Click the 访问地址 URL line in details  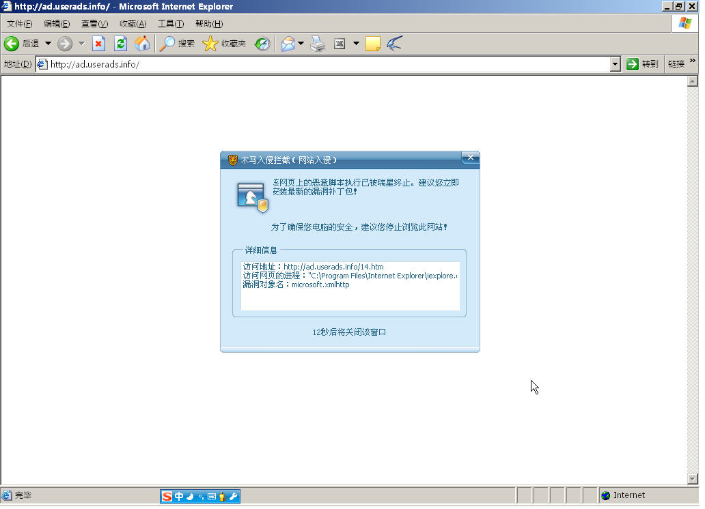coord(313,267)
